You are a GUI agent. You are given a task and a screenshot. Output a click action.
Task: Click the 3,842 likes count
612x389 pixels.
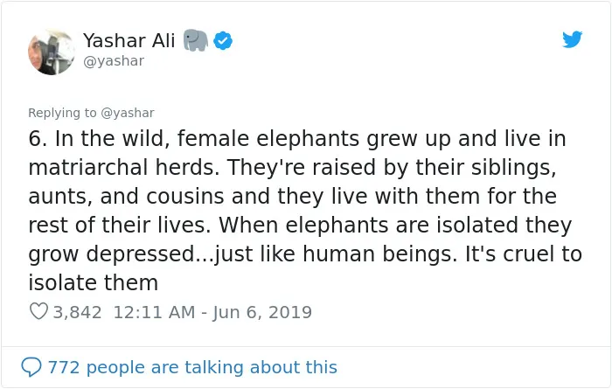[77, 312]
